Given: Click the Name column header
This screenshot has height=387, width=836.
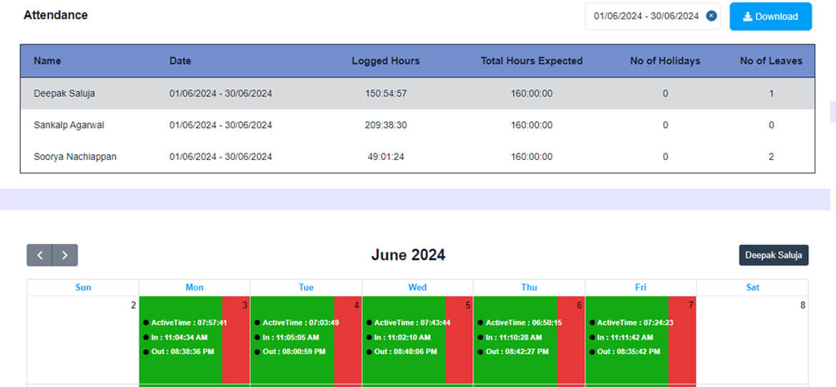Looking at the screenshot, I should (47, 61).
